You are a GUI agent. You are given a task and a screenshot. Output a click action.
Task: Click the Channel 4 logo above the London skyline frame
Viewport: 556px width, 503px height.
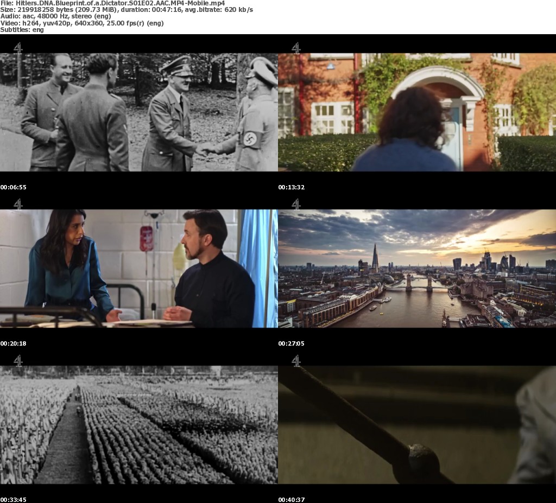point(296,204)
